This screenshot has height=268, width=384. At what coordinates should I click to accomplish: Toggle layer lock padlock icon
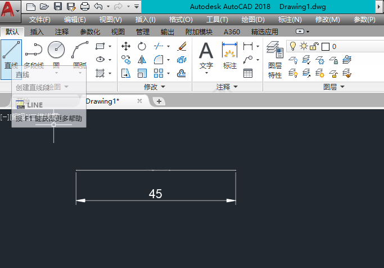[314, 46]
